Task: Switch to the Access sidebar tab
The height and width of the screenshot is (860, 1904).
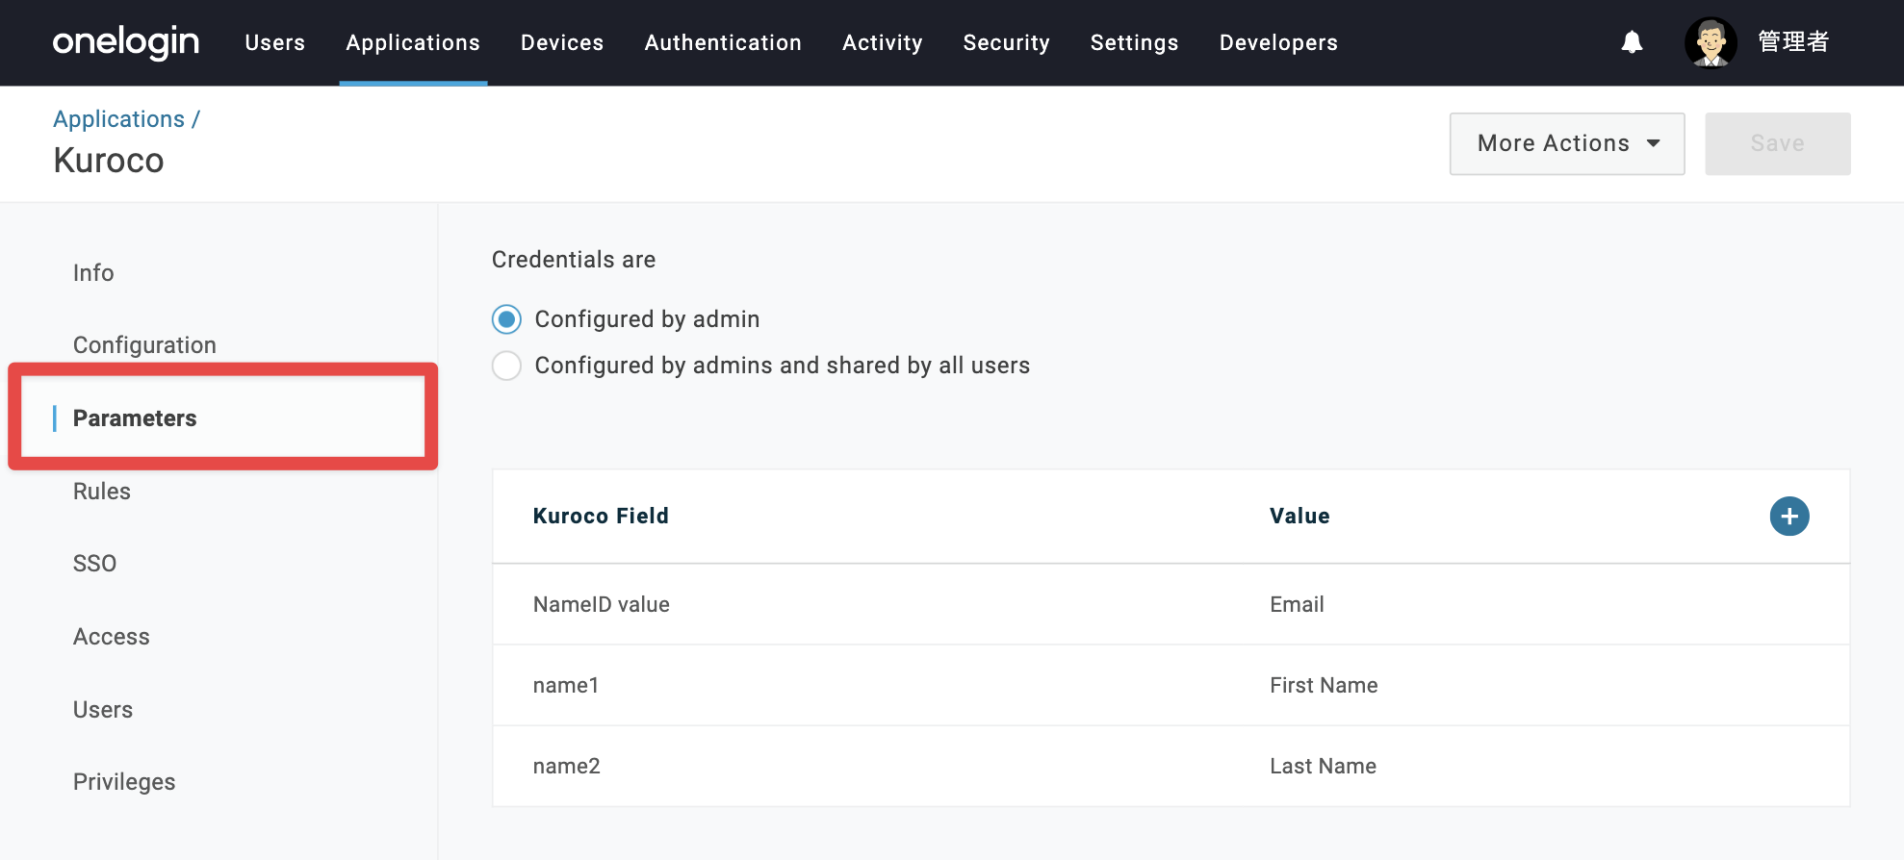Action: [x=112, y=637]
